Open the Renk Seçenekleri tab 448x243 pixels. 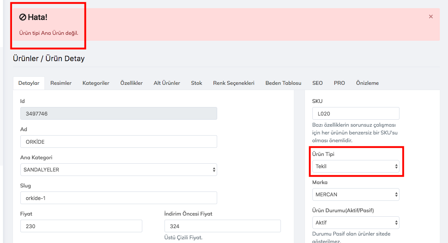[233, 83]
